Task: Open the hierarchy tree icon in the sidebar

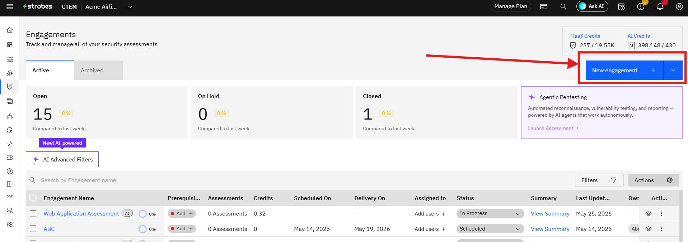Action: point(10,116)
